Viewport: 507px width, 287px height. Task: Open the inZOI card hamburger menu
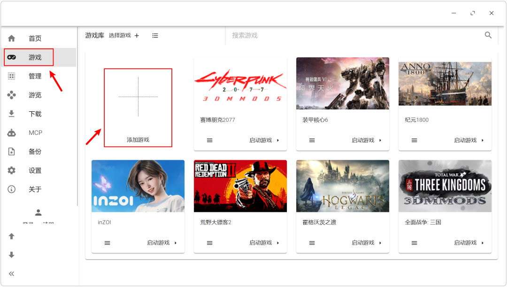point(108,243)
